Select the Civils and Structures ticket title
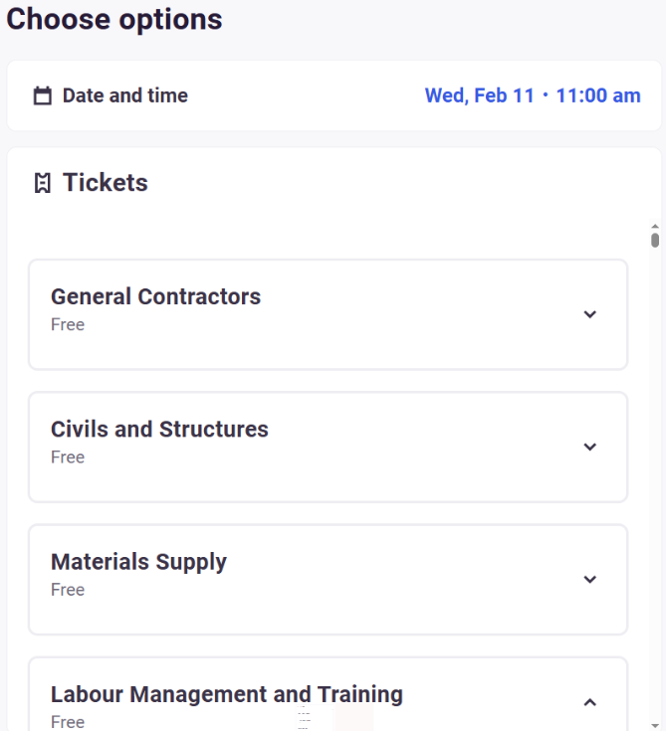 159,429
